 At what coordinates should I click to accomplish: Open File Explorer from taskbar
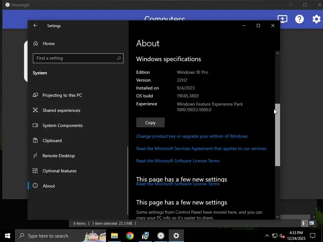point(114,236)
